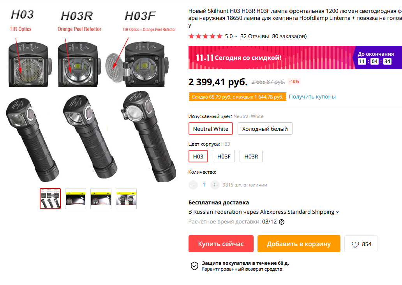Choose the H03F body variant

pos(224,157)
